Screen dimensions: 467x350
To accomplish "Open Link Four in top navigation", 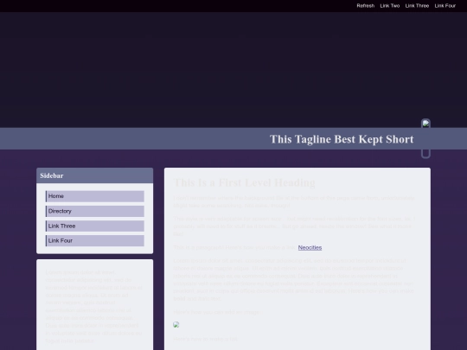I will click(x=445, y=6).
